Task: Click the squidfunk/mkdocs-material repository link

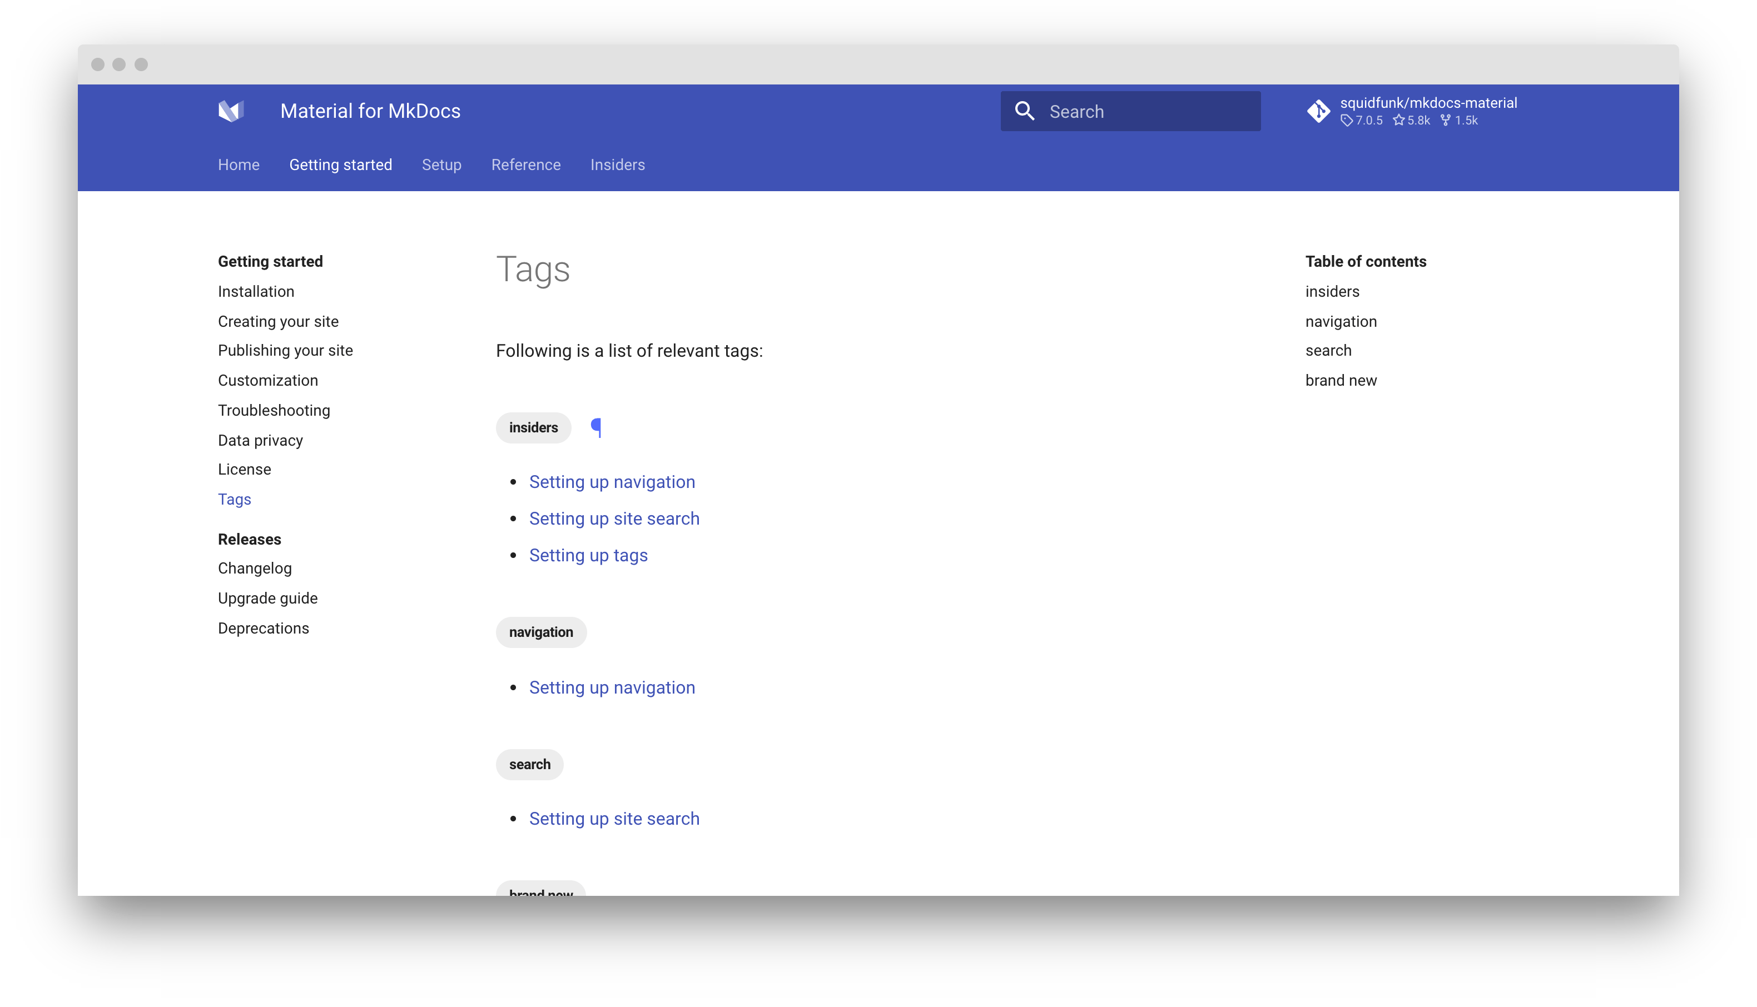Action: pyautogui.click(x=1428, y=102)
